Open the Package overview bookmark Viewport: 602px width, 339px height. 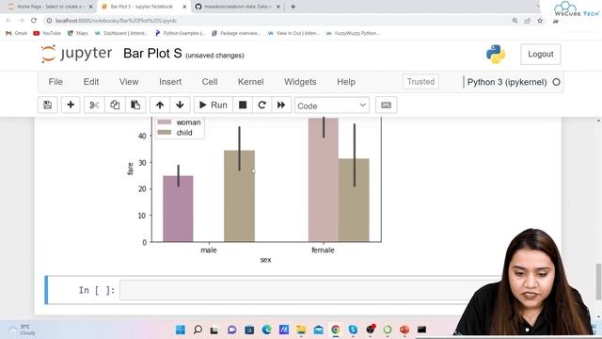236,33
